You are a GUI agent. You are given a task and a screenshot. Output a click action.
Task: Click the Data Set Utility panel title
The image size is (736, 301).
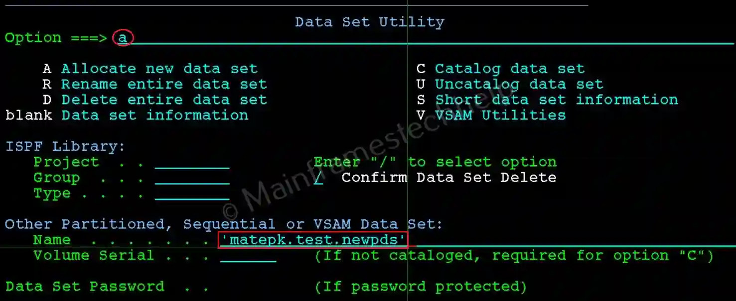[x=369, y=22]
